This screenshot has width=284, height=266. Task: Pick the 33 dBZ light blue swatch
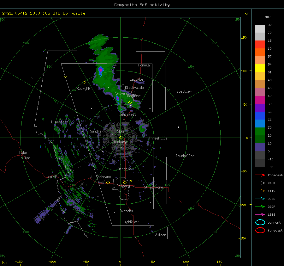260,123
